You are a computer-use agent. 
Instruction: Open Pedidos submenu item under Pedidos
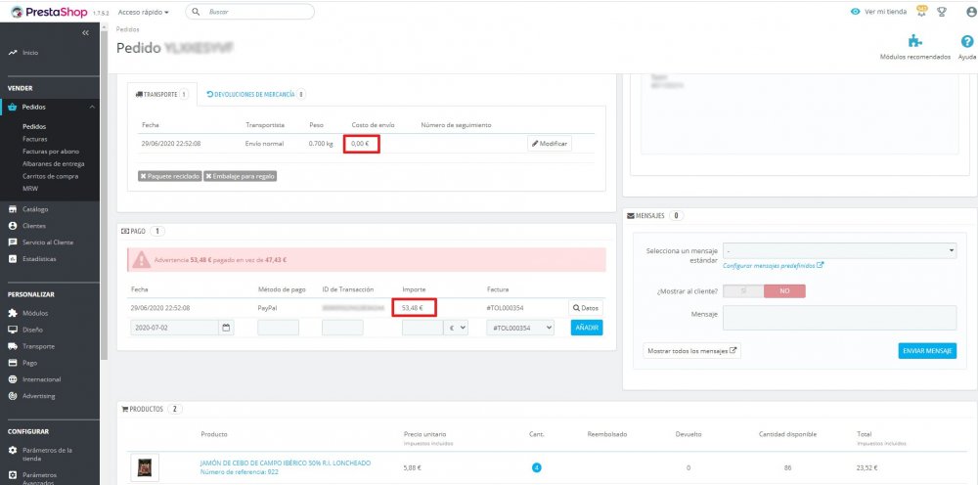click(x=34, y=126)
